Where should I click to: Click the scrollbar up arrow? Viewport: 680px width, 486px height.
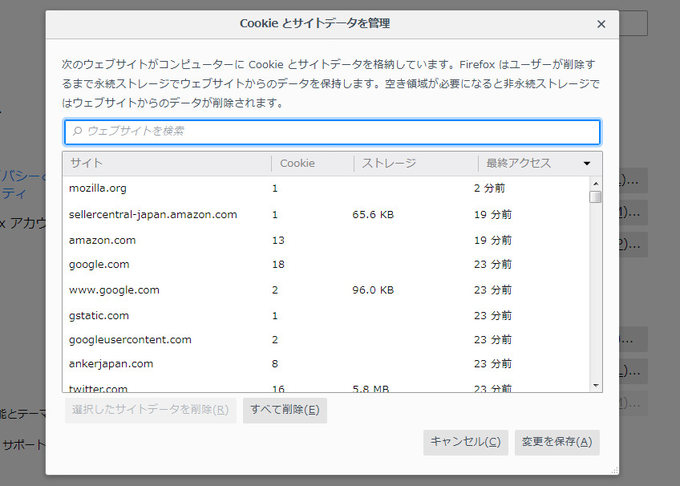pos(595,183)
